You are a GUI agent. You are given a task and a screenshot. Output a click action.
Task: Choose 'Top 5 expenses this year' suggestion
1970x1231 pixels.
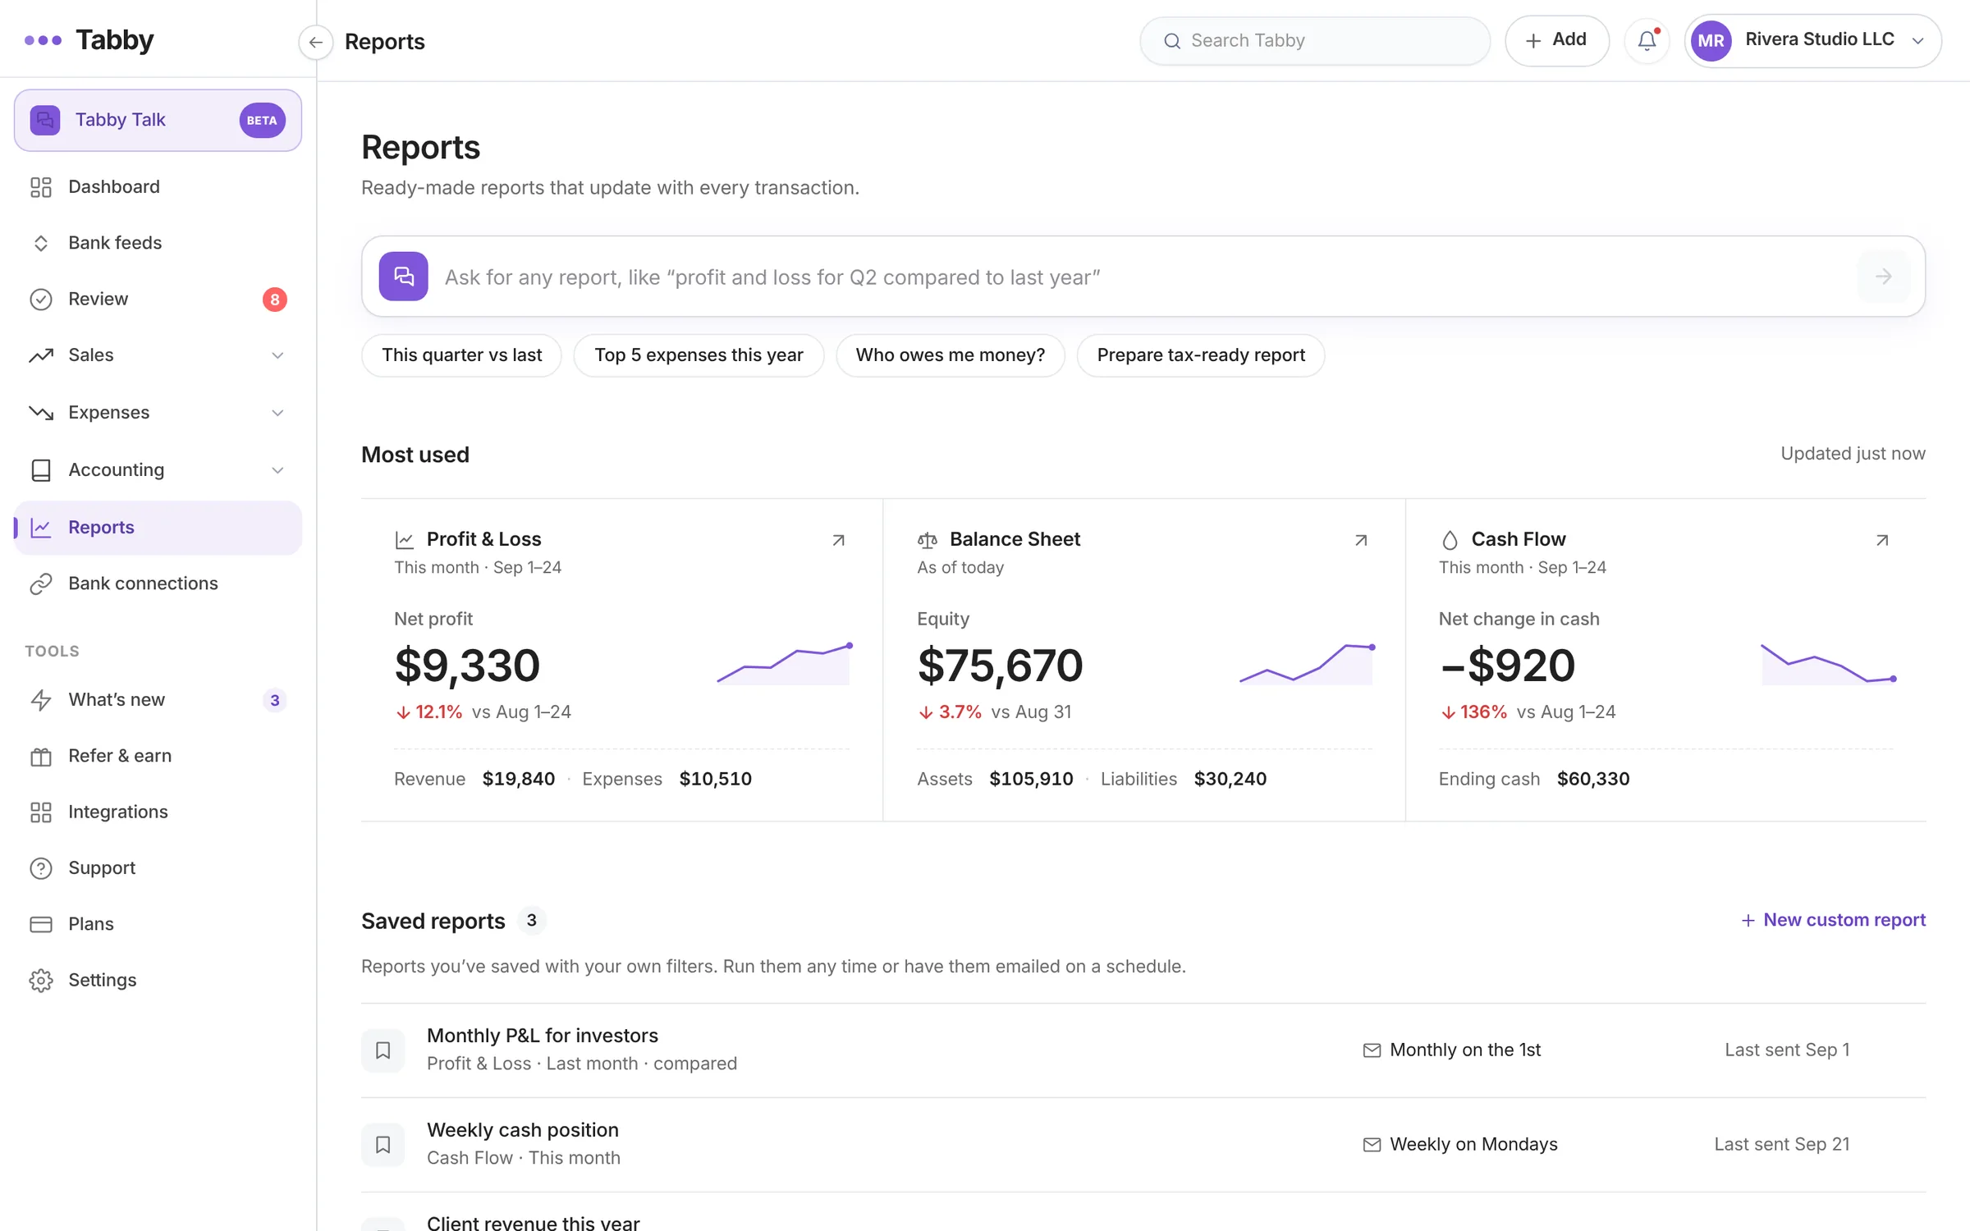(x=699, y=355)
